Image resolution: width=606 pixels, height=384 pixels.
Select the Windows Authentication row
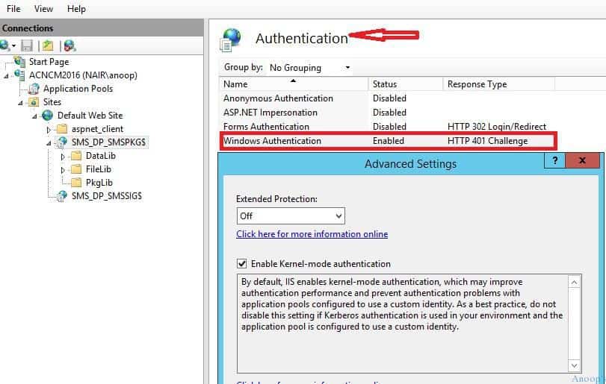(x=387, y=141)
